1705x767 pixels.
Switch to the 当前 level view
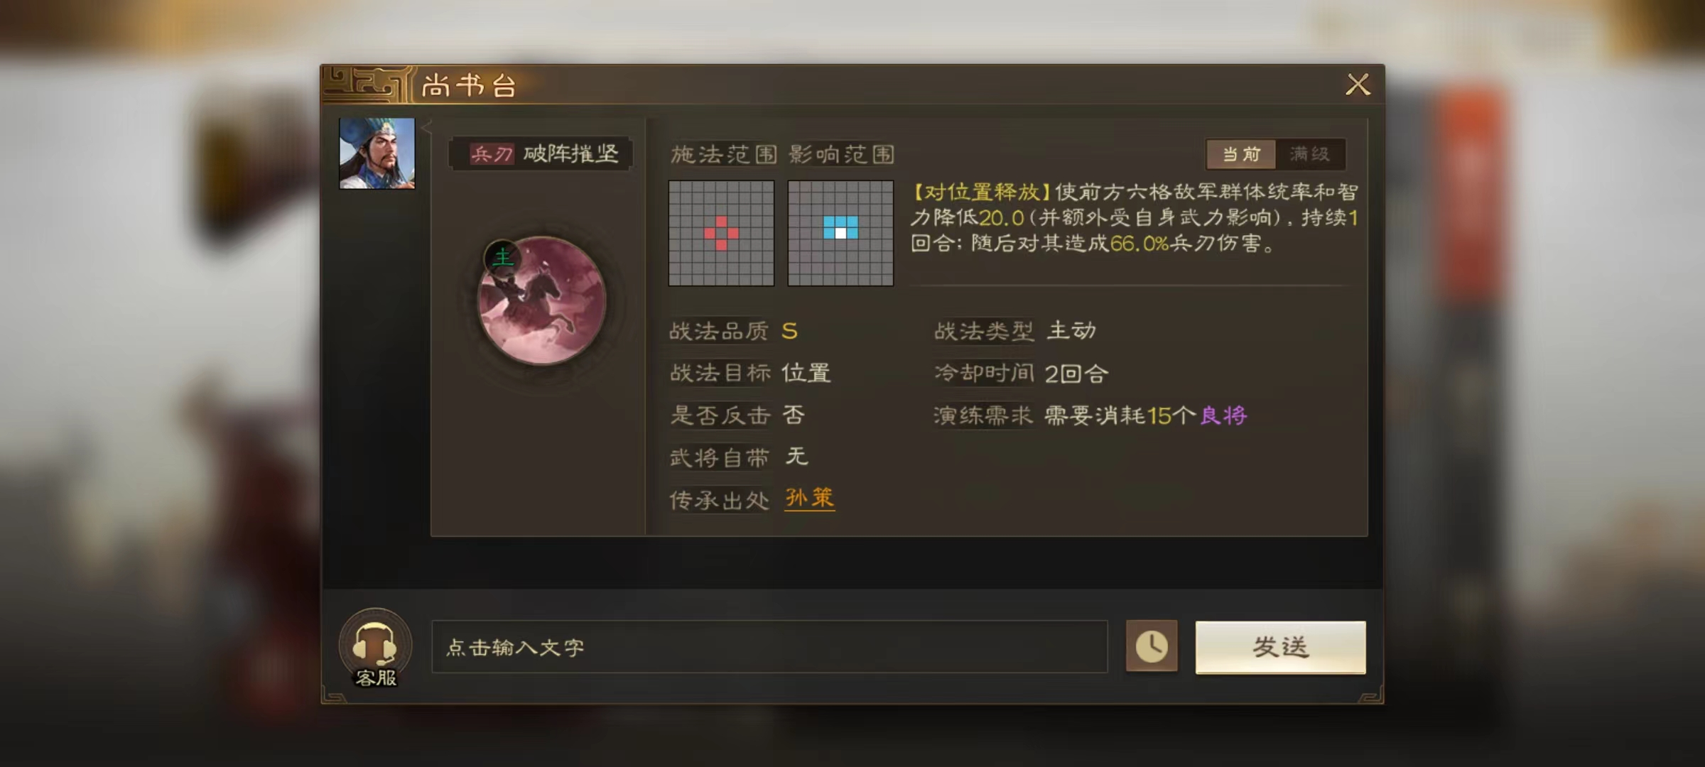[x=1241, y=154]
